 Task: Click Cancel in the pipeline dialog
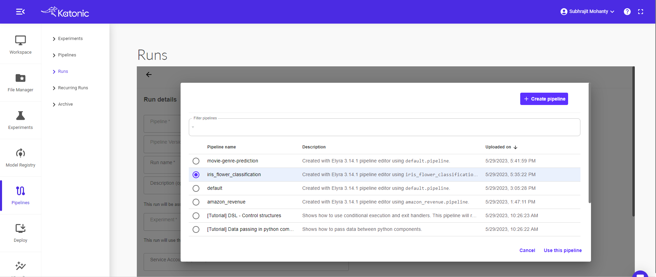coord(527,250)
